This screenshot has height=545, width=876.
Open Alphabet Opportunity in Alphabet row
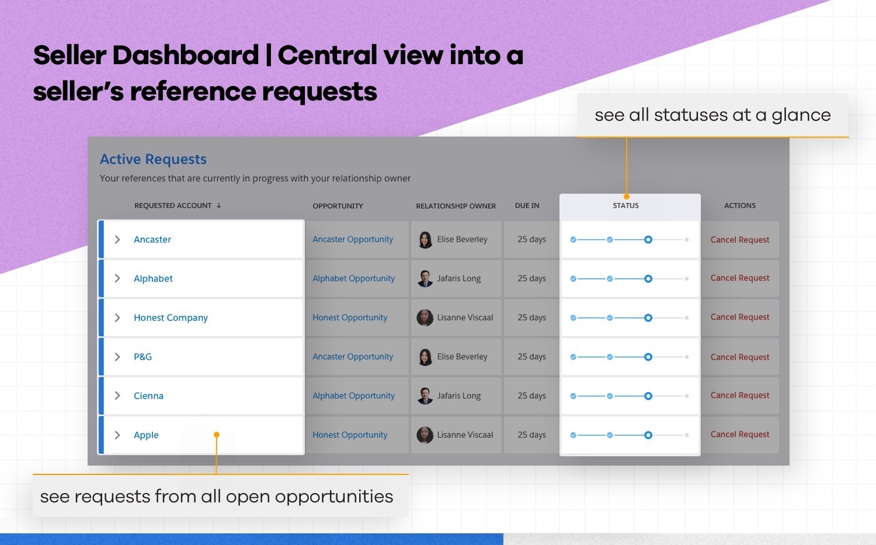[353, 278]
